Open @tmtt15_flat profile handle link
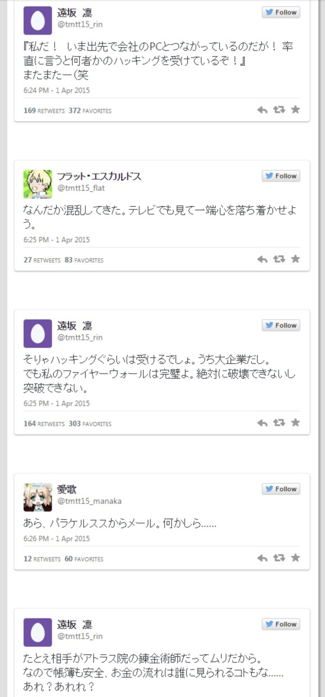Screen dimensions: 325x697 (x=81, y=188)
